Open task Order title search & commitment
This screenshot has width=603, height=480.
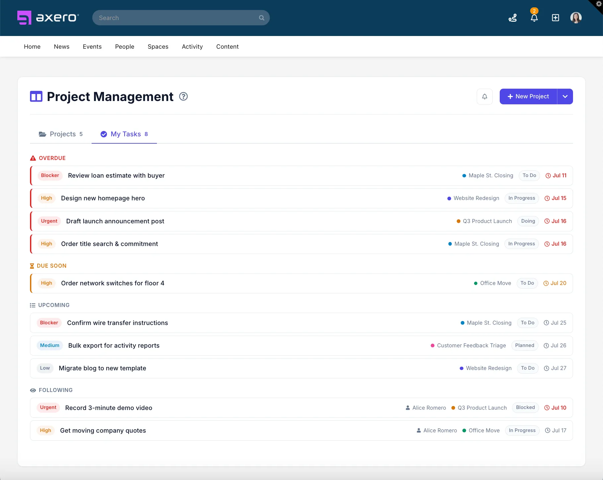coord(110,244)
